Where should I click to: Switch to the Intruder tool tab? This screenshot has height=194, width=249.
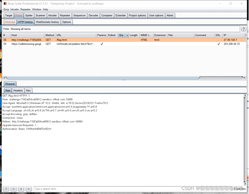pos(52,15)
